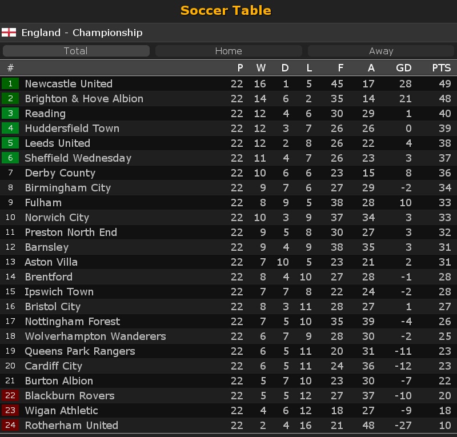Click the England - Championship league title
The width and height of the screenshot is (457, 437).
pos(82,33)
